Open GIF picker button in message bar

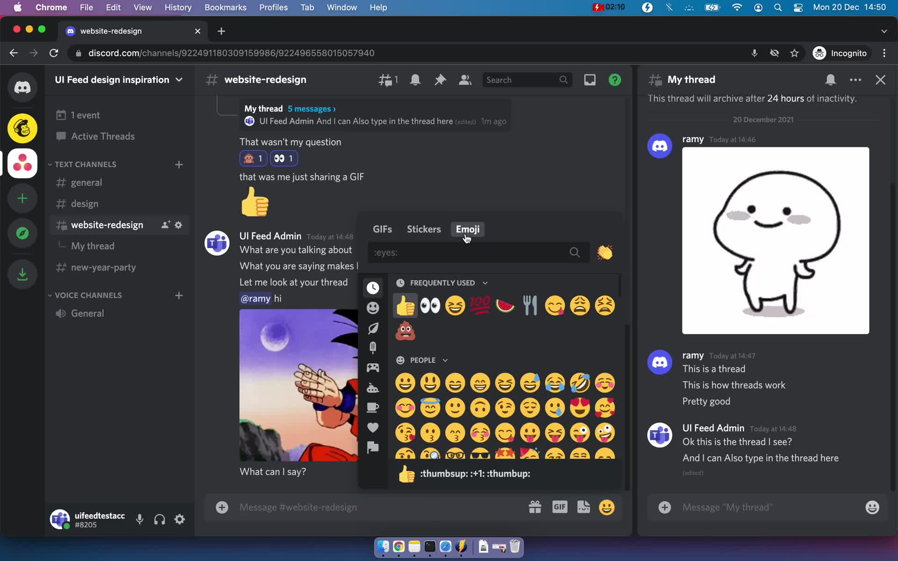coord(560,507)
